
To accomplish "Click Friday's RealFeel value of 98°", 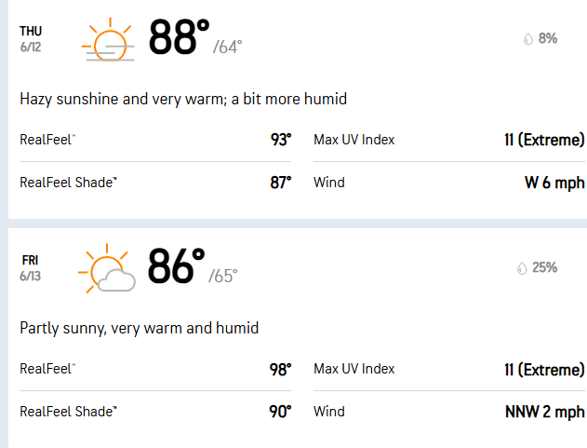I will (281, 369).
